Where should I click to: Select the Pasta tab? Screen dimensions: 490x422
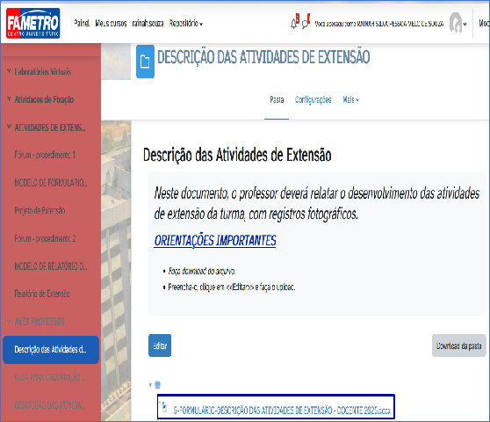[x=277, y=100]
